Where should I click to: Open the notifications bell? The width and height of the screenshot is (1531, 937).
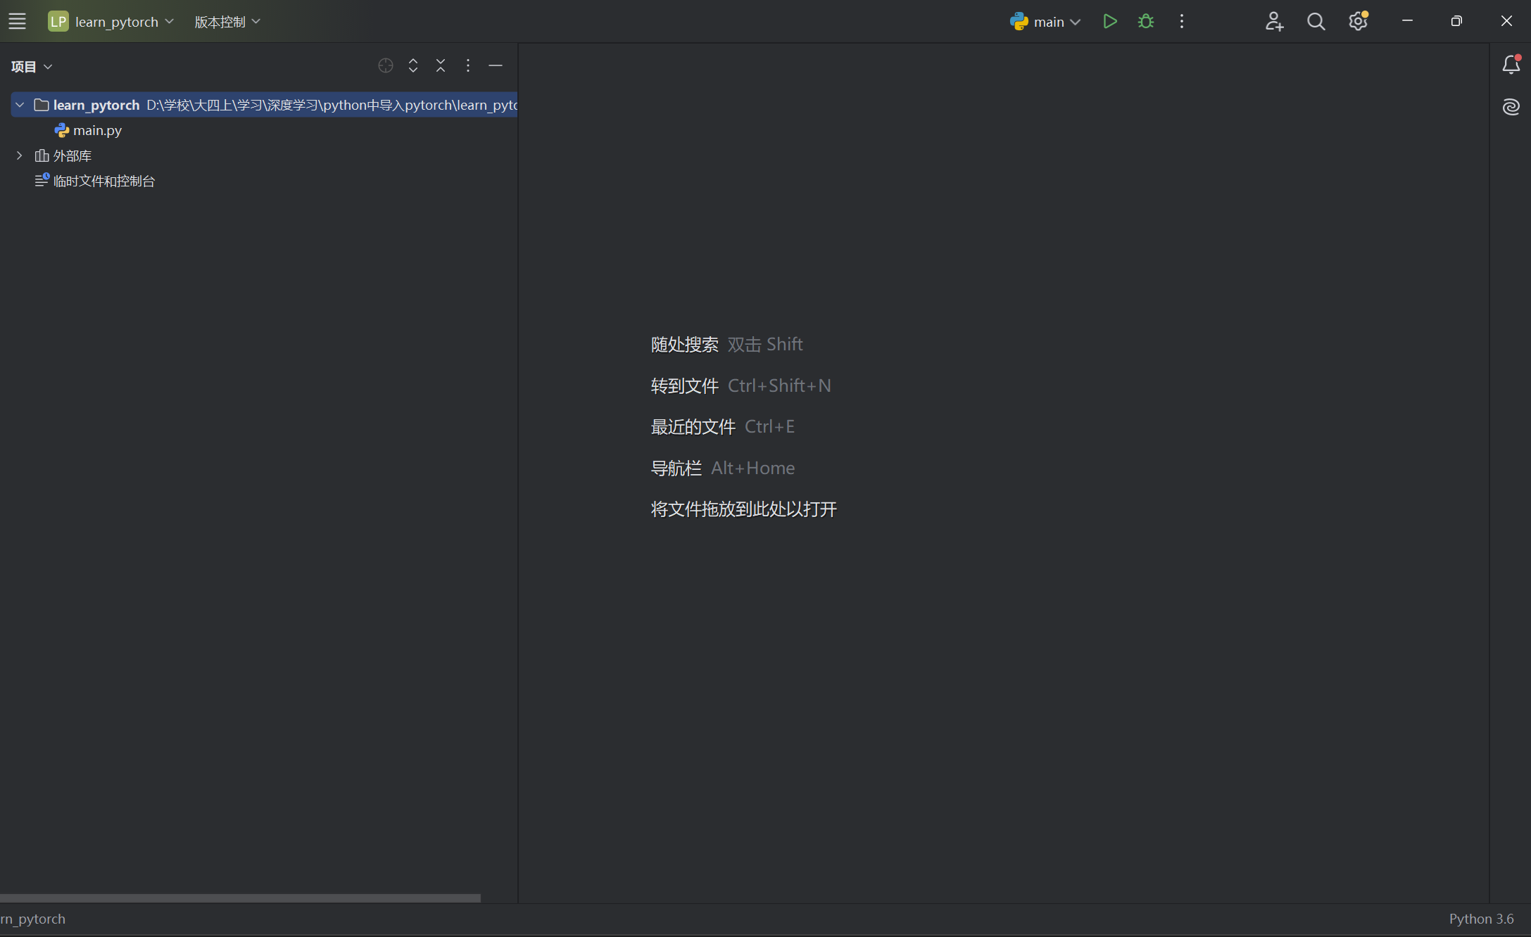point(1511,65)
